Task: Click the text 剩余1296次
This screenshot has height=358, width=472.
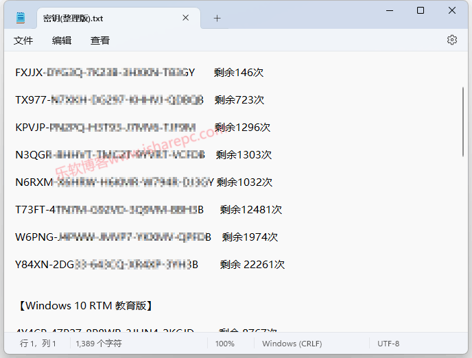Action: click(x=242, y=128)
